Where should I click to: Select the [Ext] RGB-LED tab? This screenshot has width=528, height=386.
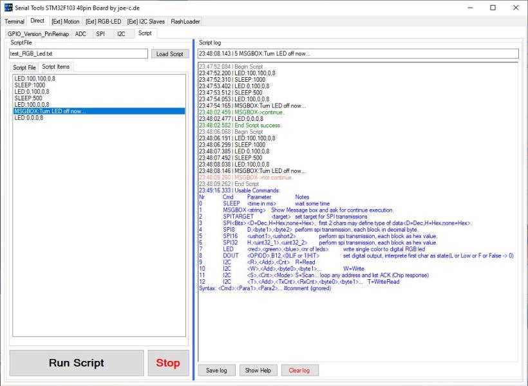[103, 21]
